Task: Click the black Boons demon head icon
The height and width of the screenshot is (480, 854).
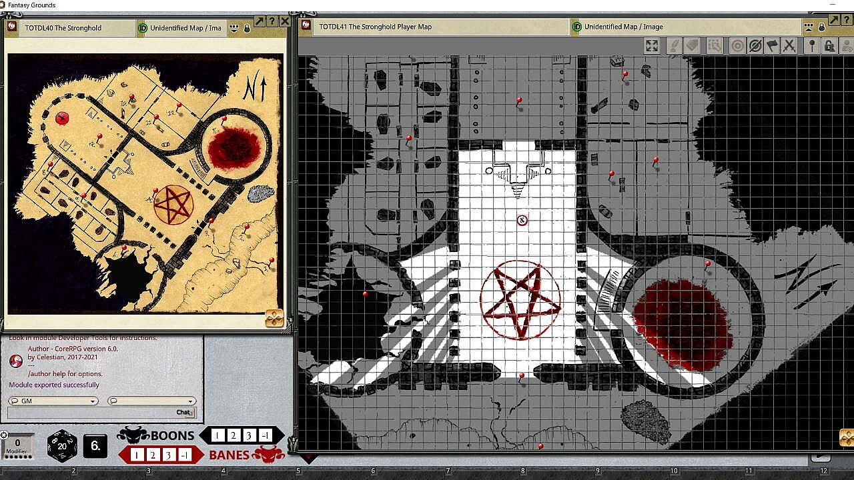Action: (x=133, y=435)
